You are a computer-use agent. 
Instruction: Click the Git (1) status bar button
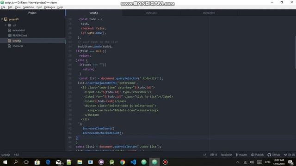(x=290, y=155)
